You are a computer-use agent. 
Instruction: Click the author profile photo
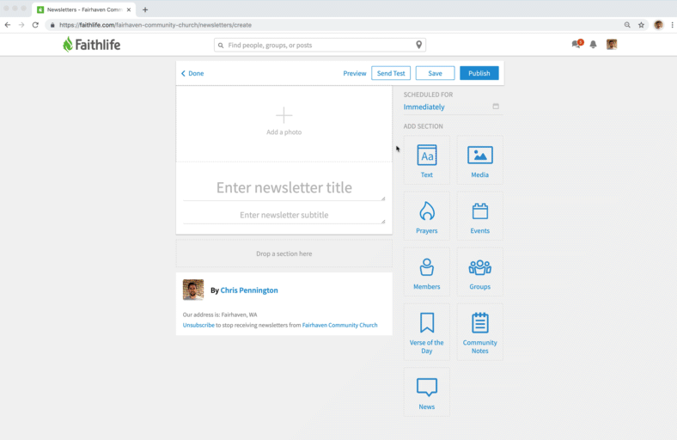193,290
